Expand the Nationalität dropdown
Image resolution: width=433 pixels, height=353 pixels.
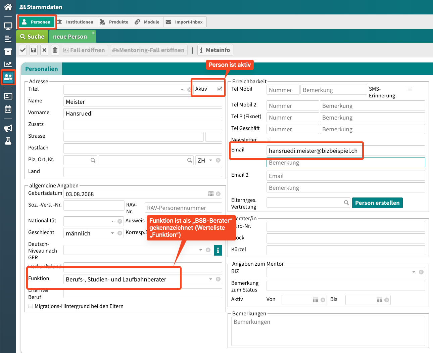click(112, 221)
